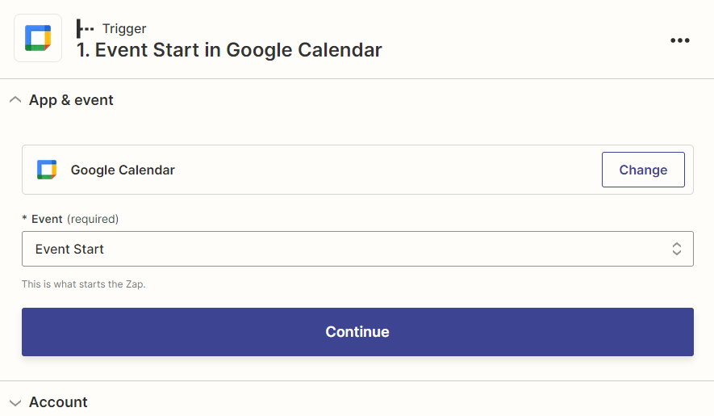Select the Account section heading
This screenshot has width=714, height=416.
point(58,402)
